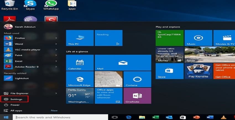
Task: Open the Play Klondike tile
Action: pos(199,71)
